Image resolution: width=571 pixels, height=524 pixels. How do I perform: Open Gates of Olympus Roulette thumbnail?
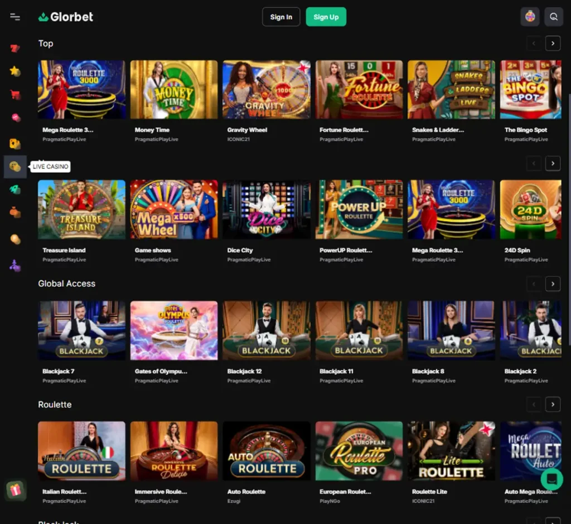174,330
